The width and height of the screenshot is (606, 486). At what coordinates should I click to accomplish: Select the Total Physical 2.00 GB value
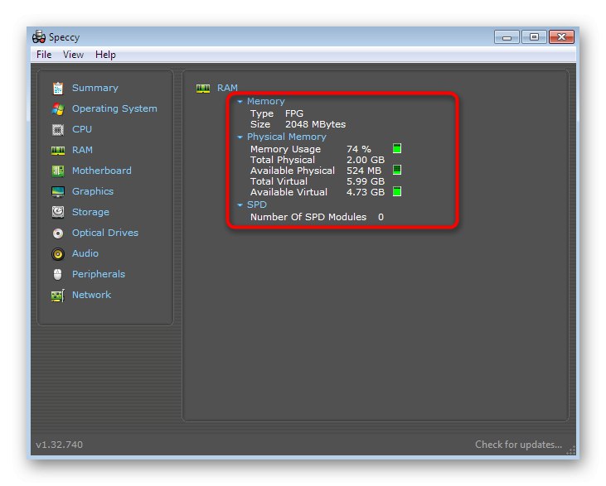[x=366, y=160]
